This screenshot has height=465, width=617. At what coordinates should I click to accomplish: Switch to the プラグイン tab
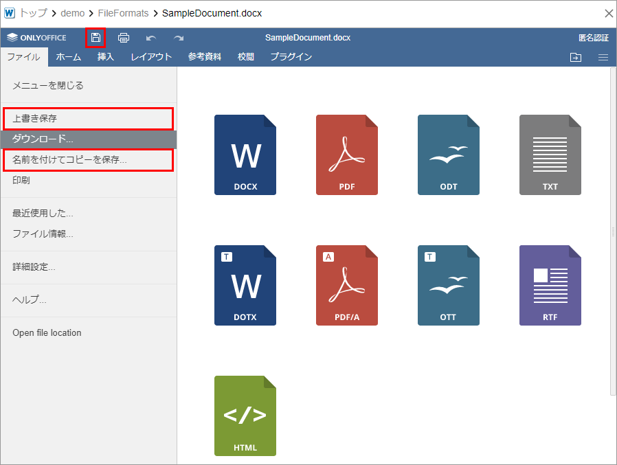291,57
